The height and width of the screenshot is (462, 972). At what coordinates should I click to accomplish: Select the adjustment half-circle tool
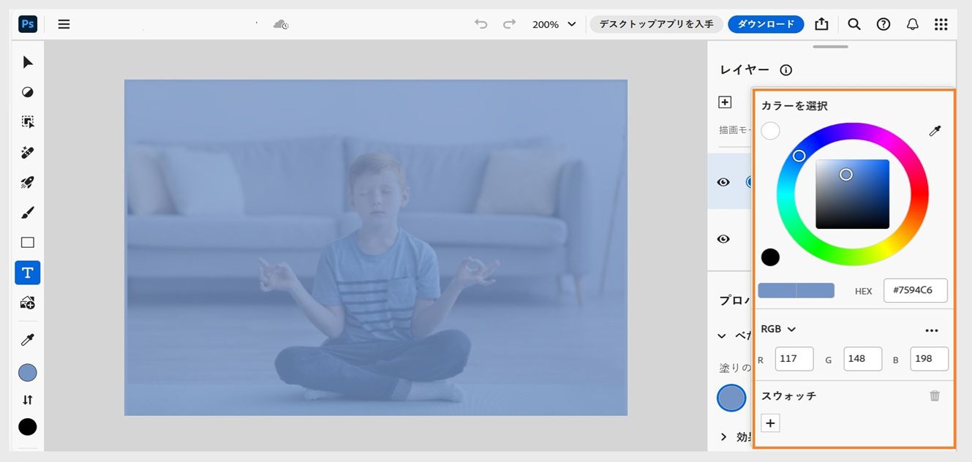click(x=28, y=92)
